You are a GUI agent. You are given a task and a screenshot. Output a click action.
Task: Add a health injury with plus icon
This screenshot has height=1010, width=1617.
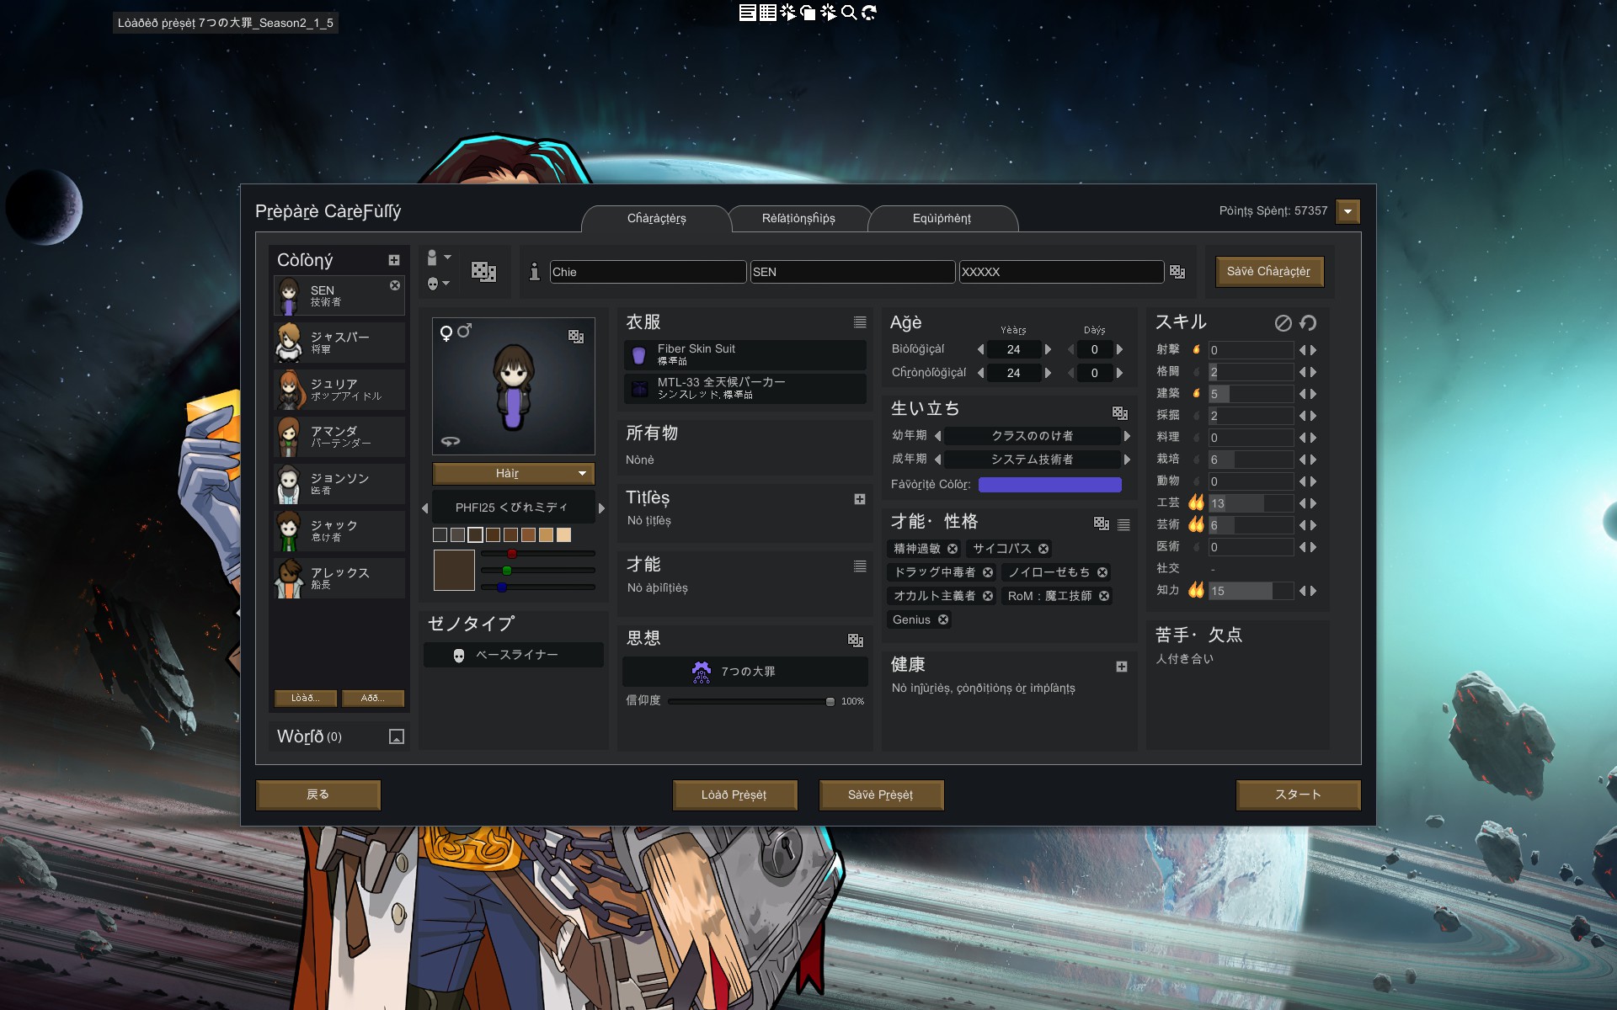[x=1121, y=667]
